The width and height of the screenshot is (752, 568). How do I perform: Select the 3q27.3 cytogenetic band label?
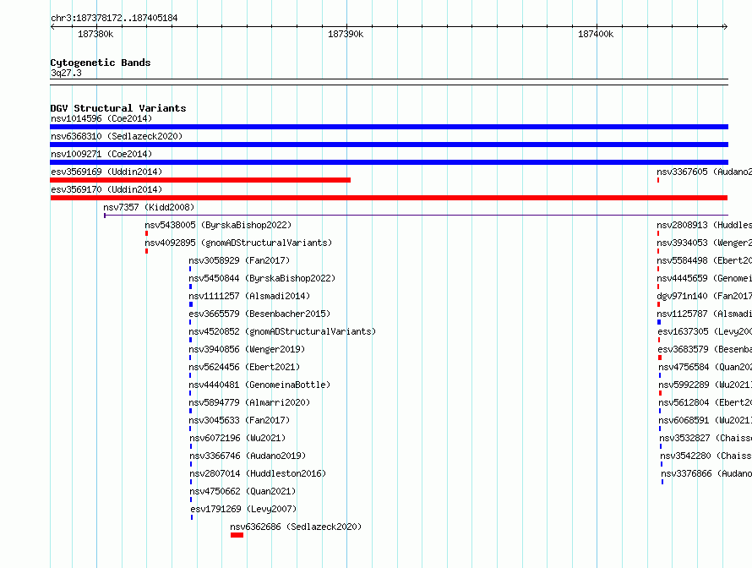click(x=66, y=73)
